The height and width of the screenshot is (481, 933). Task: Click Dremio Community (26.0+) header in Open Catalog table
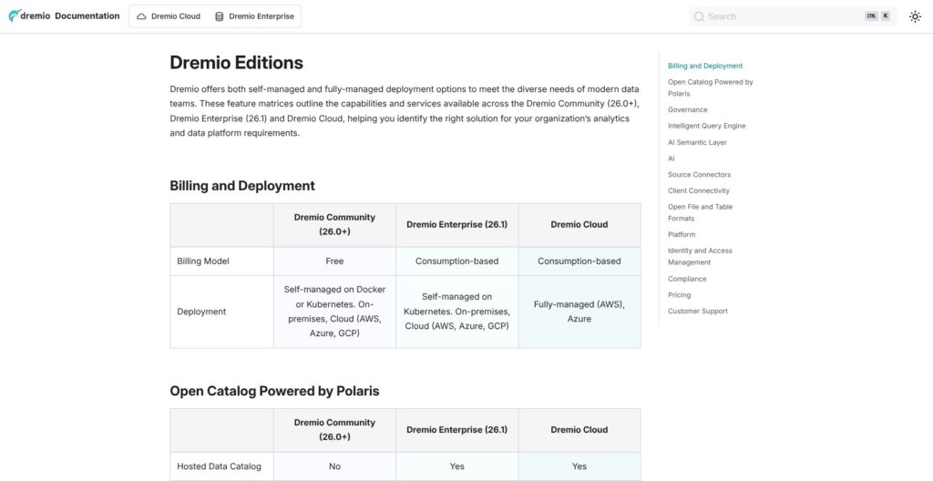click(x=334, y=430)
